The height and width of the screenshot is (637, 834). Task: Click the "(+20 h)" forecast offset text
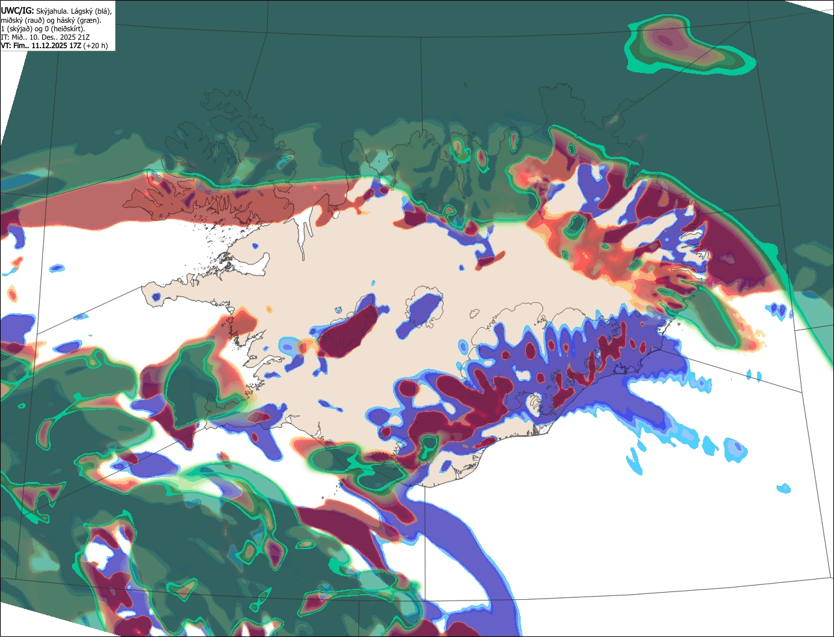[x=94, y=46]
